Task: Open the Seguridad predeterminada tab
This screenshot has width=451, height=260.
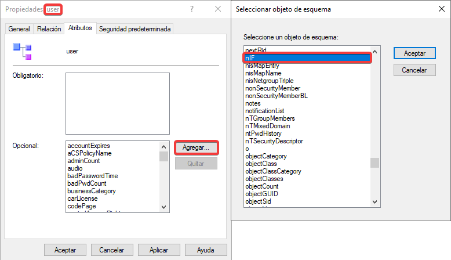Action: pyautogui.click(x=135, y=29)
